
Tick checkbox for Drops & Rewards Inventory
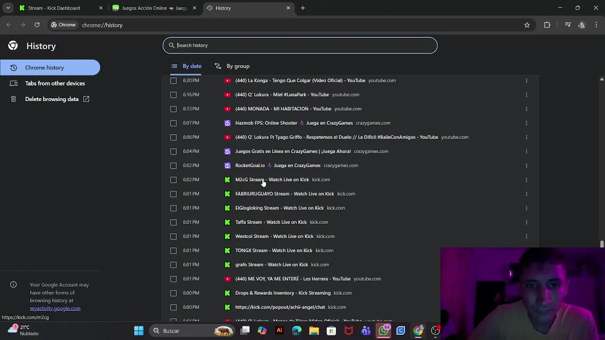[173, 293]
